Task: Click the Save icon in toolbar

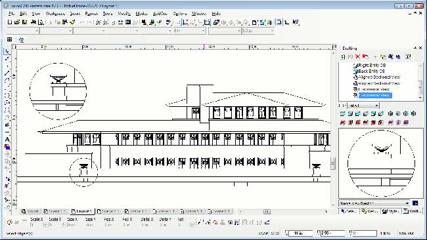Action: [24, 22]
